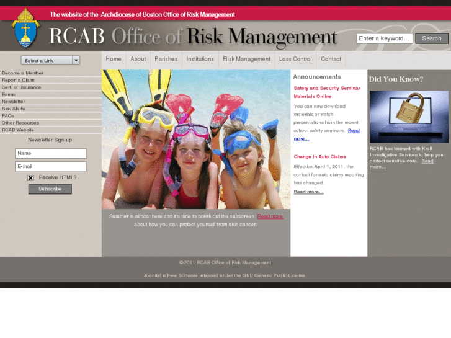
Task: Read more about skin cancer protection
Action: point(270,216)
